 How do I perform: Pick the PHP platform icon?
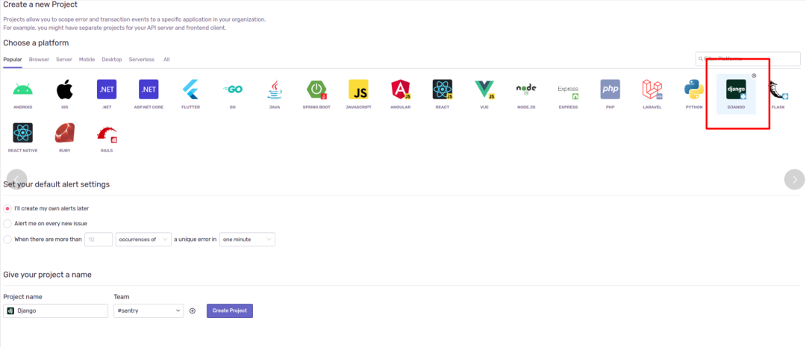click(610, 90)
